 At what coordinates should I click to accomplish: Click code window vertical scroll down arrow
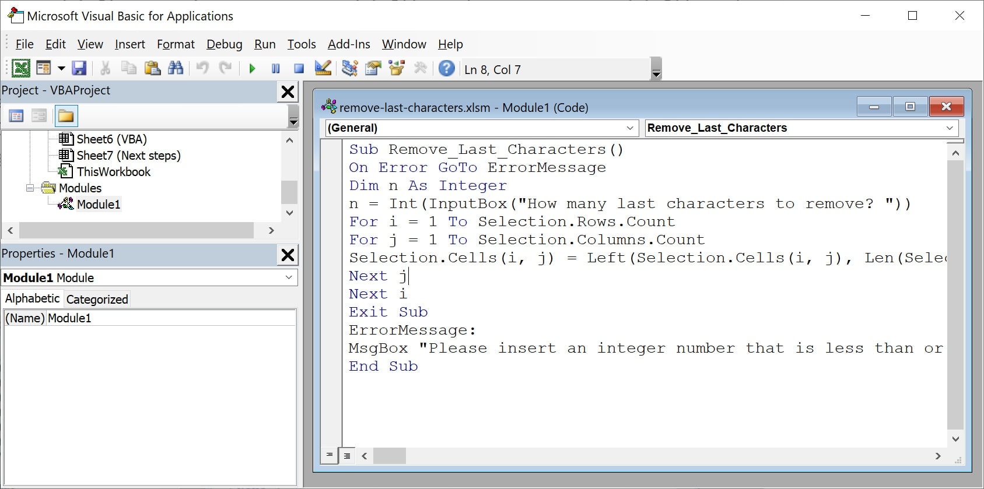955,439
